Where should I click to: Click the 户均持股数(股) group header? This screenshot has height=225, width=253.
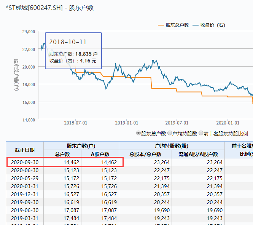click(x=172, y=146)
